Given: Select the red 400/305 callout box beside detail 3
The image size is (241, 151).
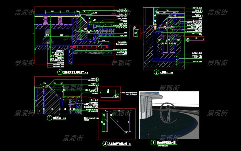Looking at the screenshot, I should coord(110,93).
